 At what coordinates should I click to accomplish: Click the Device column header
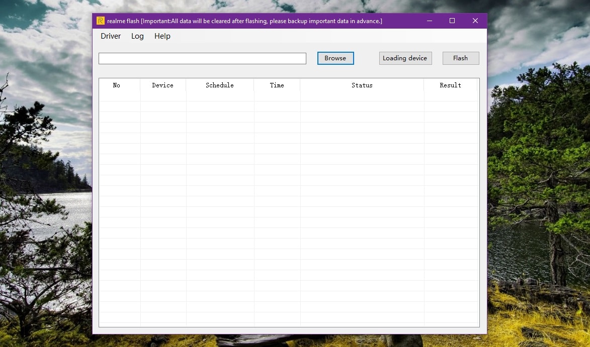(163, 85)
